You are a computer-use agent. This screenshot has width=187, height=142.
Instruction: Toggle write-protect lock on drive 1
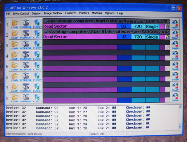point(167,26)
